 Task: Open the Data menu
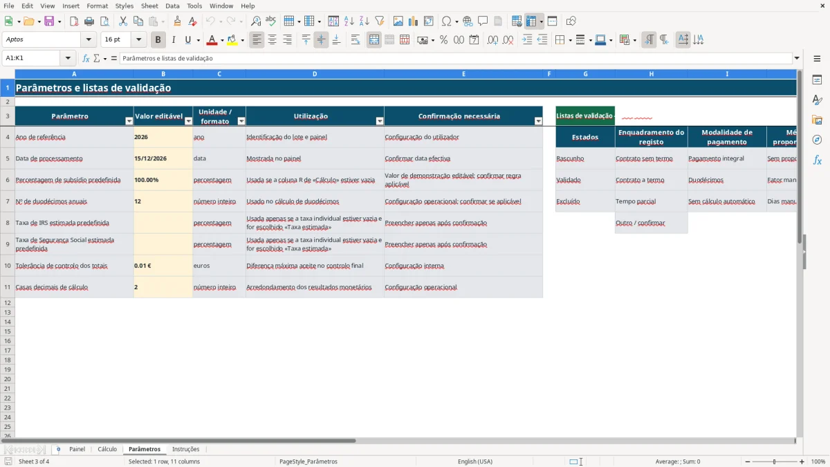(172, 6)
